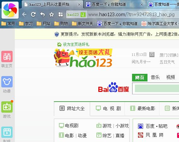
Task: Click the 闰九月廿一 lunar date
Action: coord(141,62)
